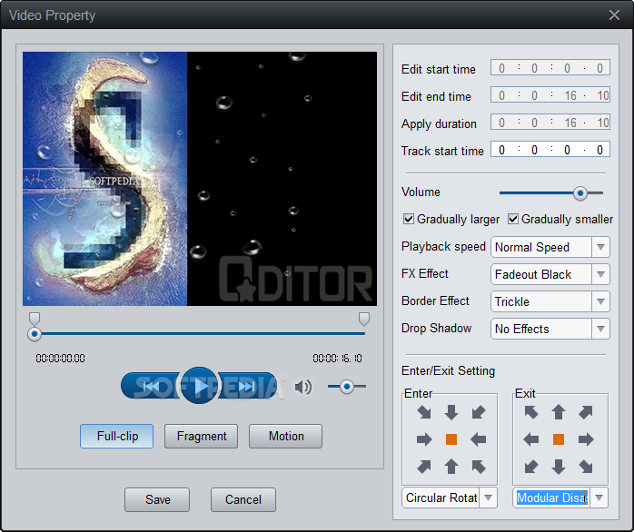The width and height of the screenshot is (634, 532).
Task: Save the video properties
Action: coord(157,499)
